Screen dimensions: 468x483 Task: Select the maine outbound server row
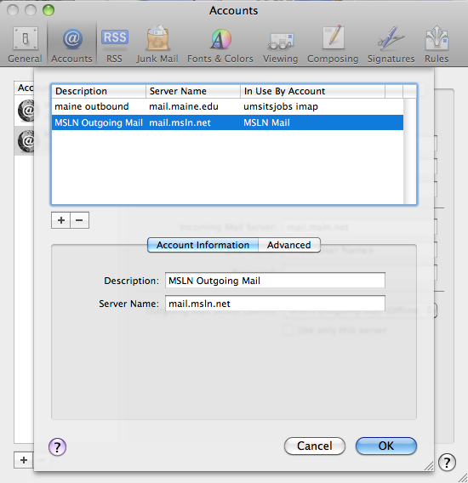pyautogui.click(x=227, y=106)
